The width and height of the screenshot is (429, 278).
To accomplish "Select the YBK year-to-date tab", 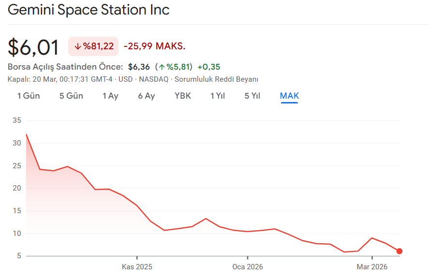I will pyautogui.click(x=183, y=96).
